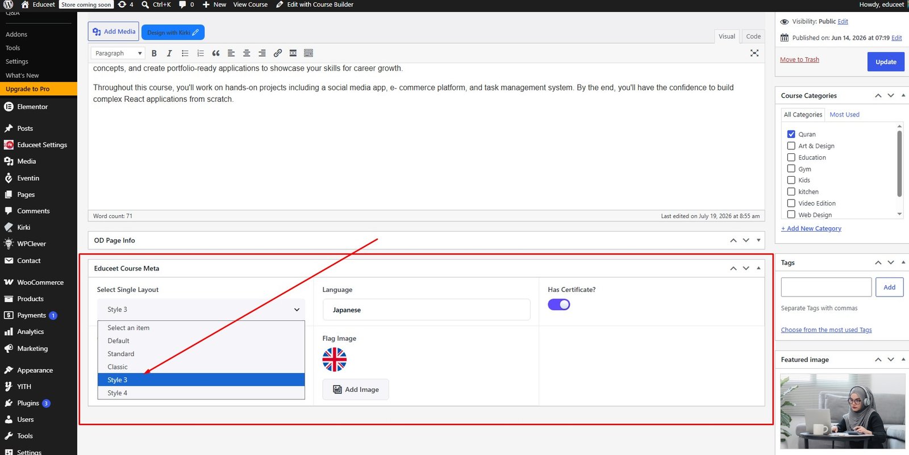The image size is (909, 455).
Task: Click the Add Image button
Action: click(x=356, y=390)
